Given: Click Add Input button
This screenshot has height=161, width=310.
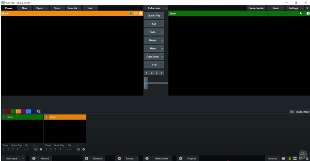Looking at the screenshot, I should (12, 158).
